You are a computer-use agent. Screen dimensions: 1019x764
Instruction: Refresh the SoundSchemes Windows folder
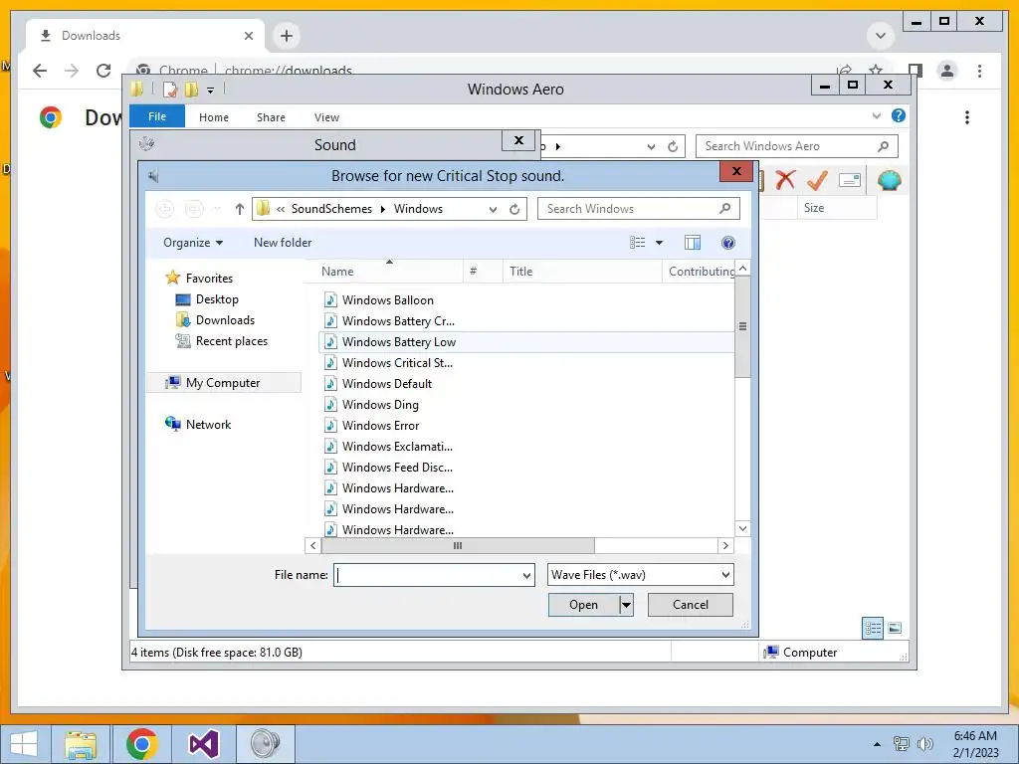click(514, 209)
